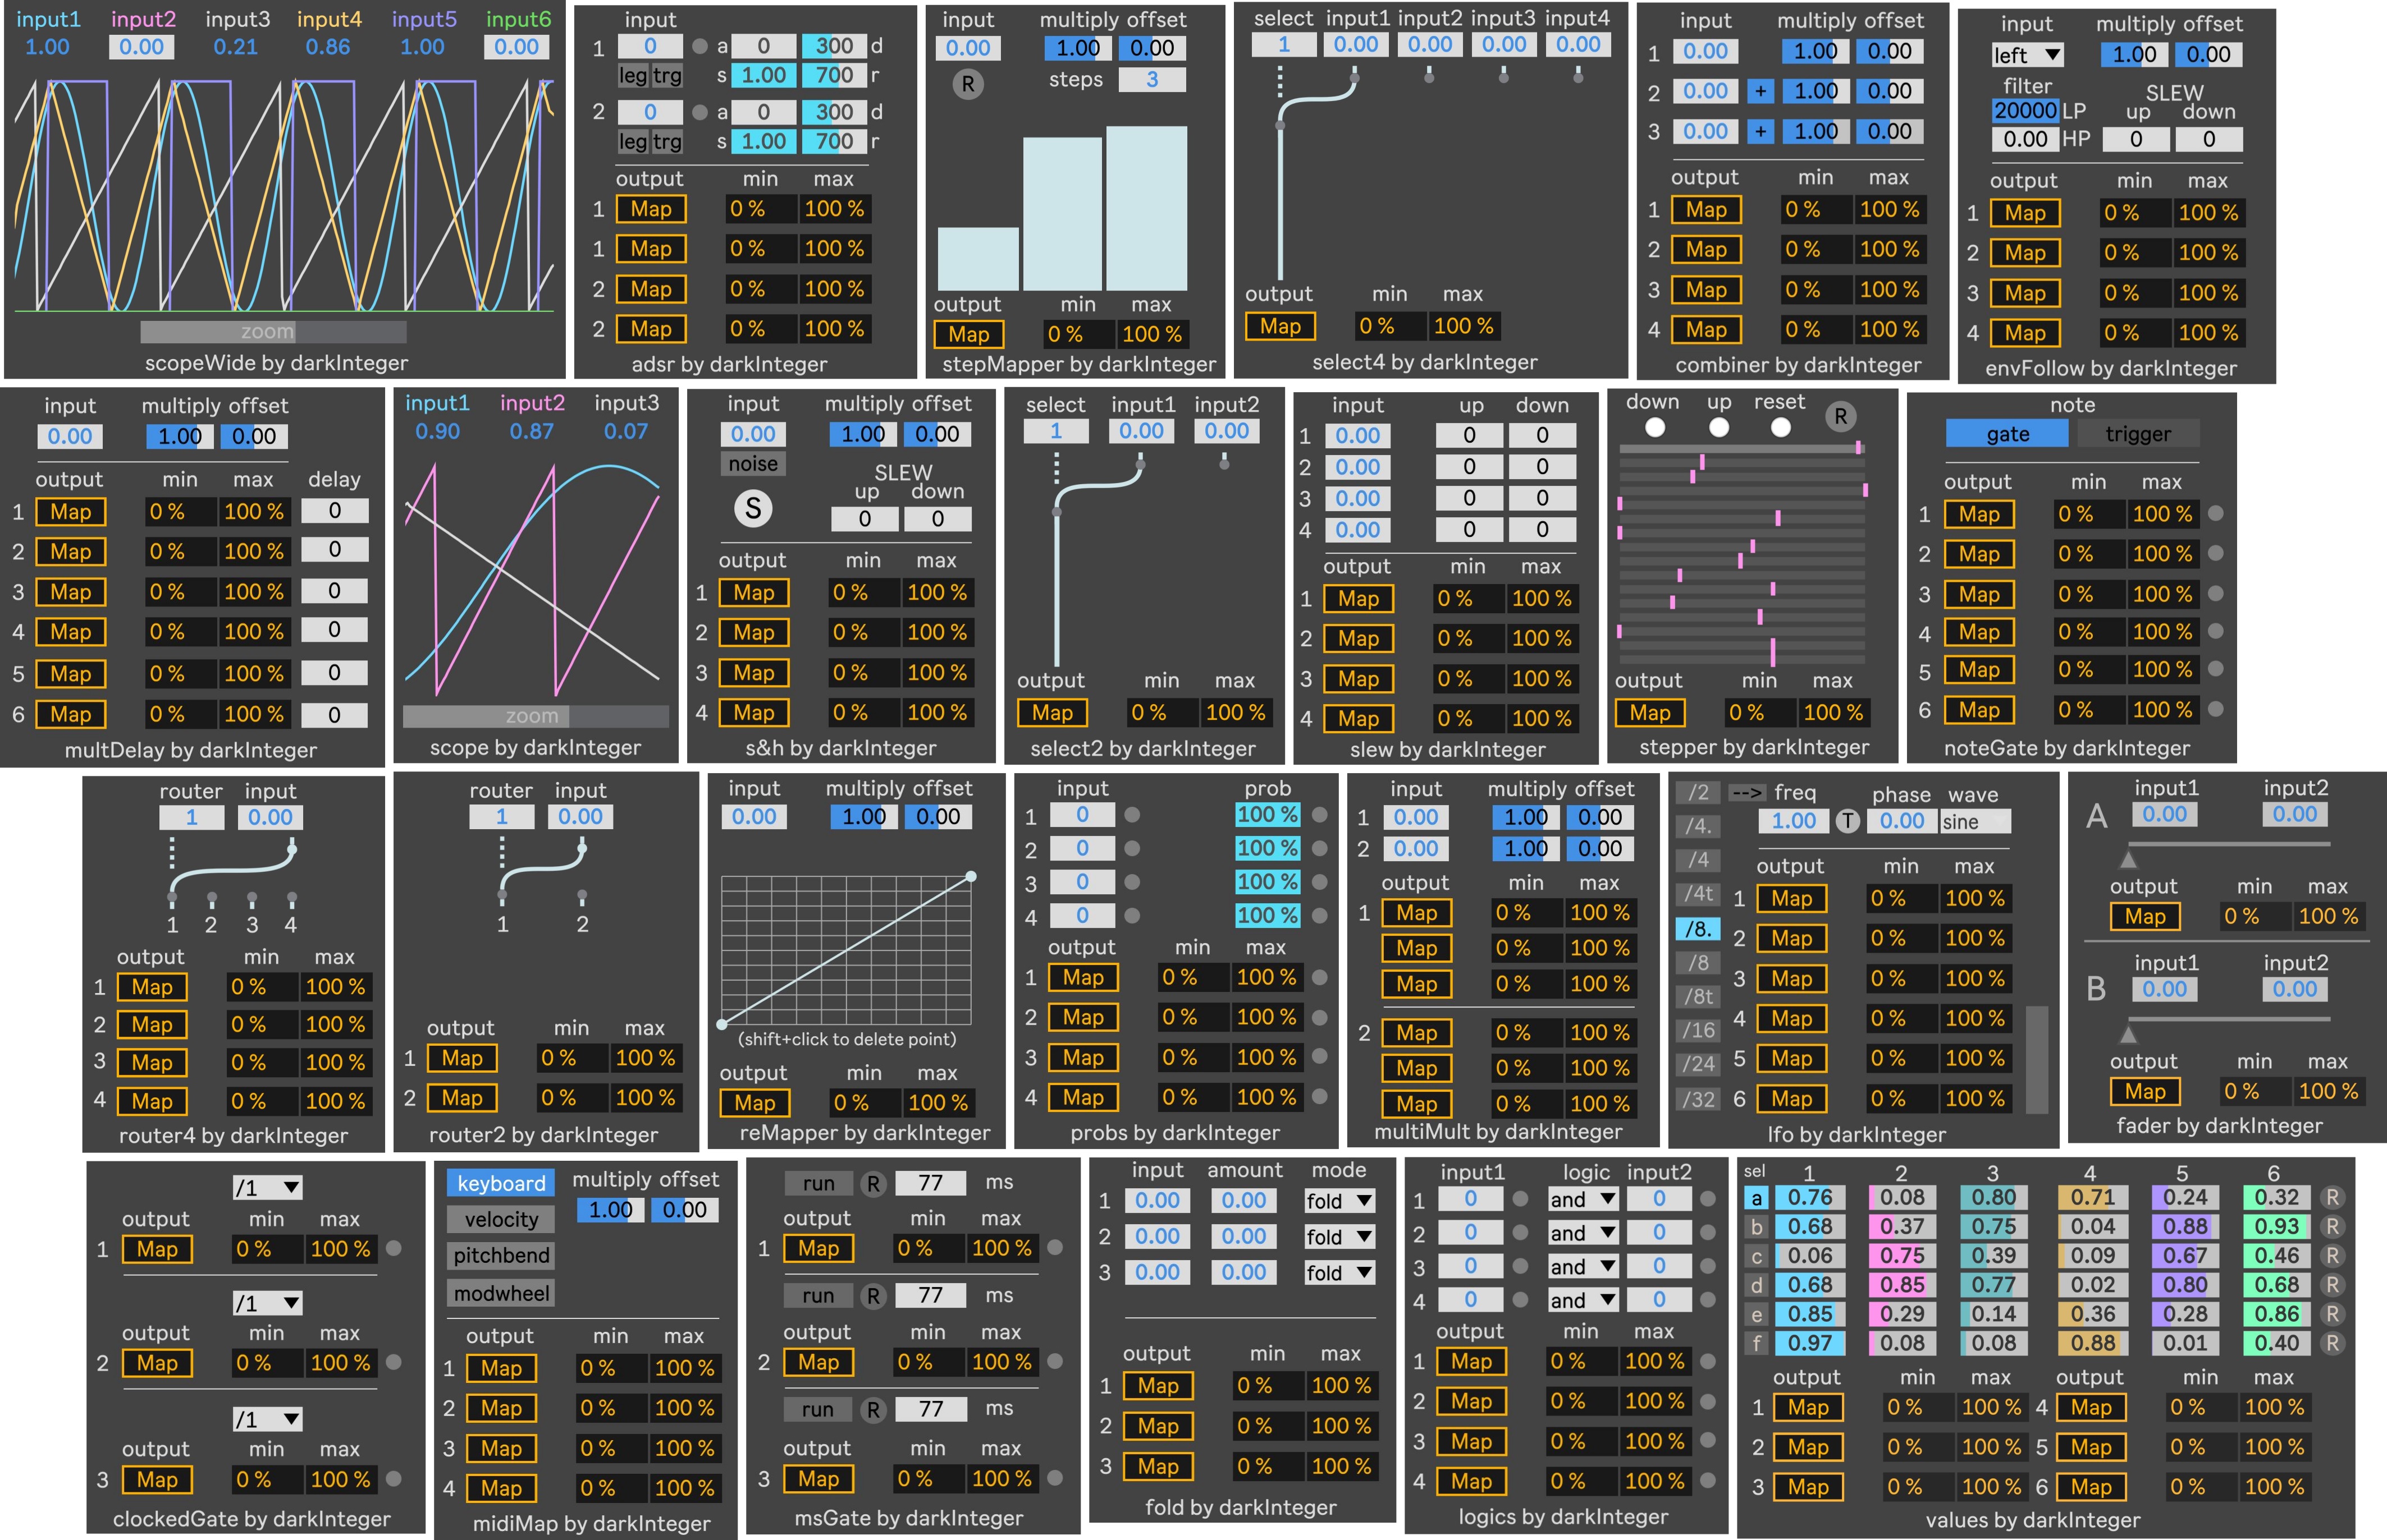Click the steps number field in stepMapper
2387x1540 pixels.
coord(1151,80)
